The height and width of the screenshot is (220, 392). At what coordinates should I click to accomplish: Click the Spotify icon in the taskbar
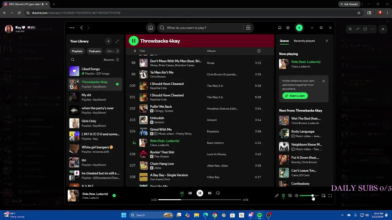coord(259,215)
